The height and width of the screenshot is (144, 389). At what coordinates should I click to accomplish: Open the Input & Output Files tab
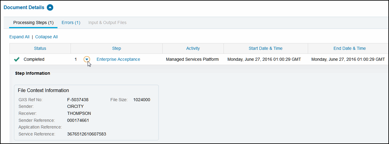[107, 22]
